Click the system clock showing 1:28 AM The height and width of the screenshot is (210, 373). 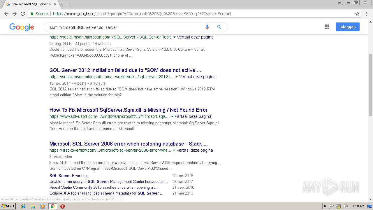point(358,206)
